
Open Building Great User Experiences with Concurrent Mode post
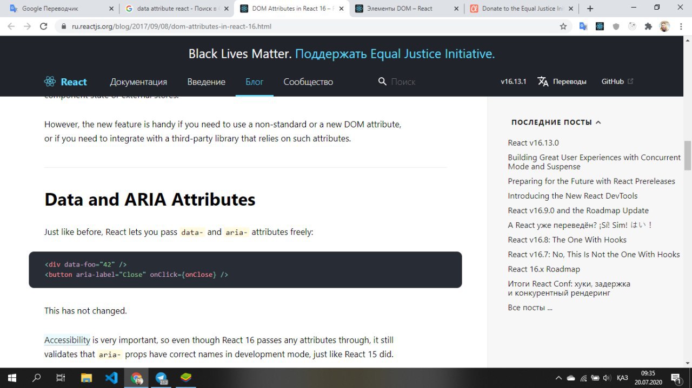tap(594, 162)
